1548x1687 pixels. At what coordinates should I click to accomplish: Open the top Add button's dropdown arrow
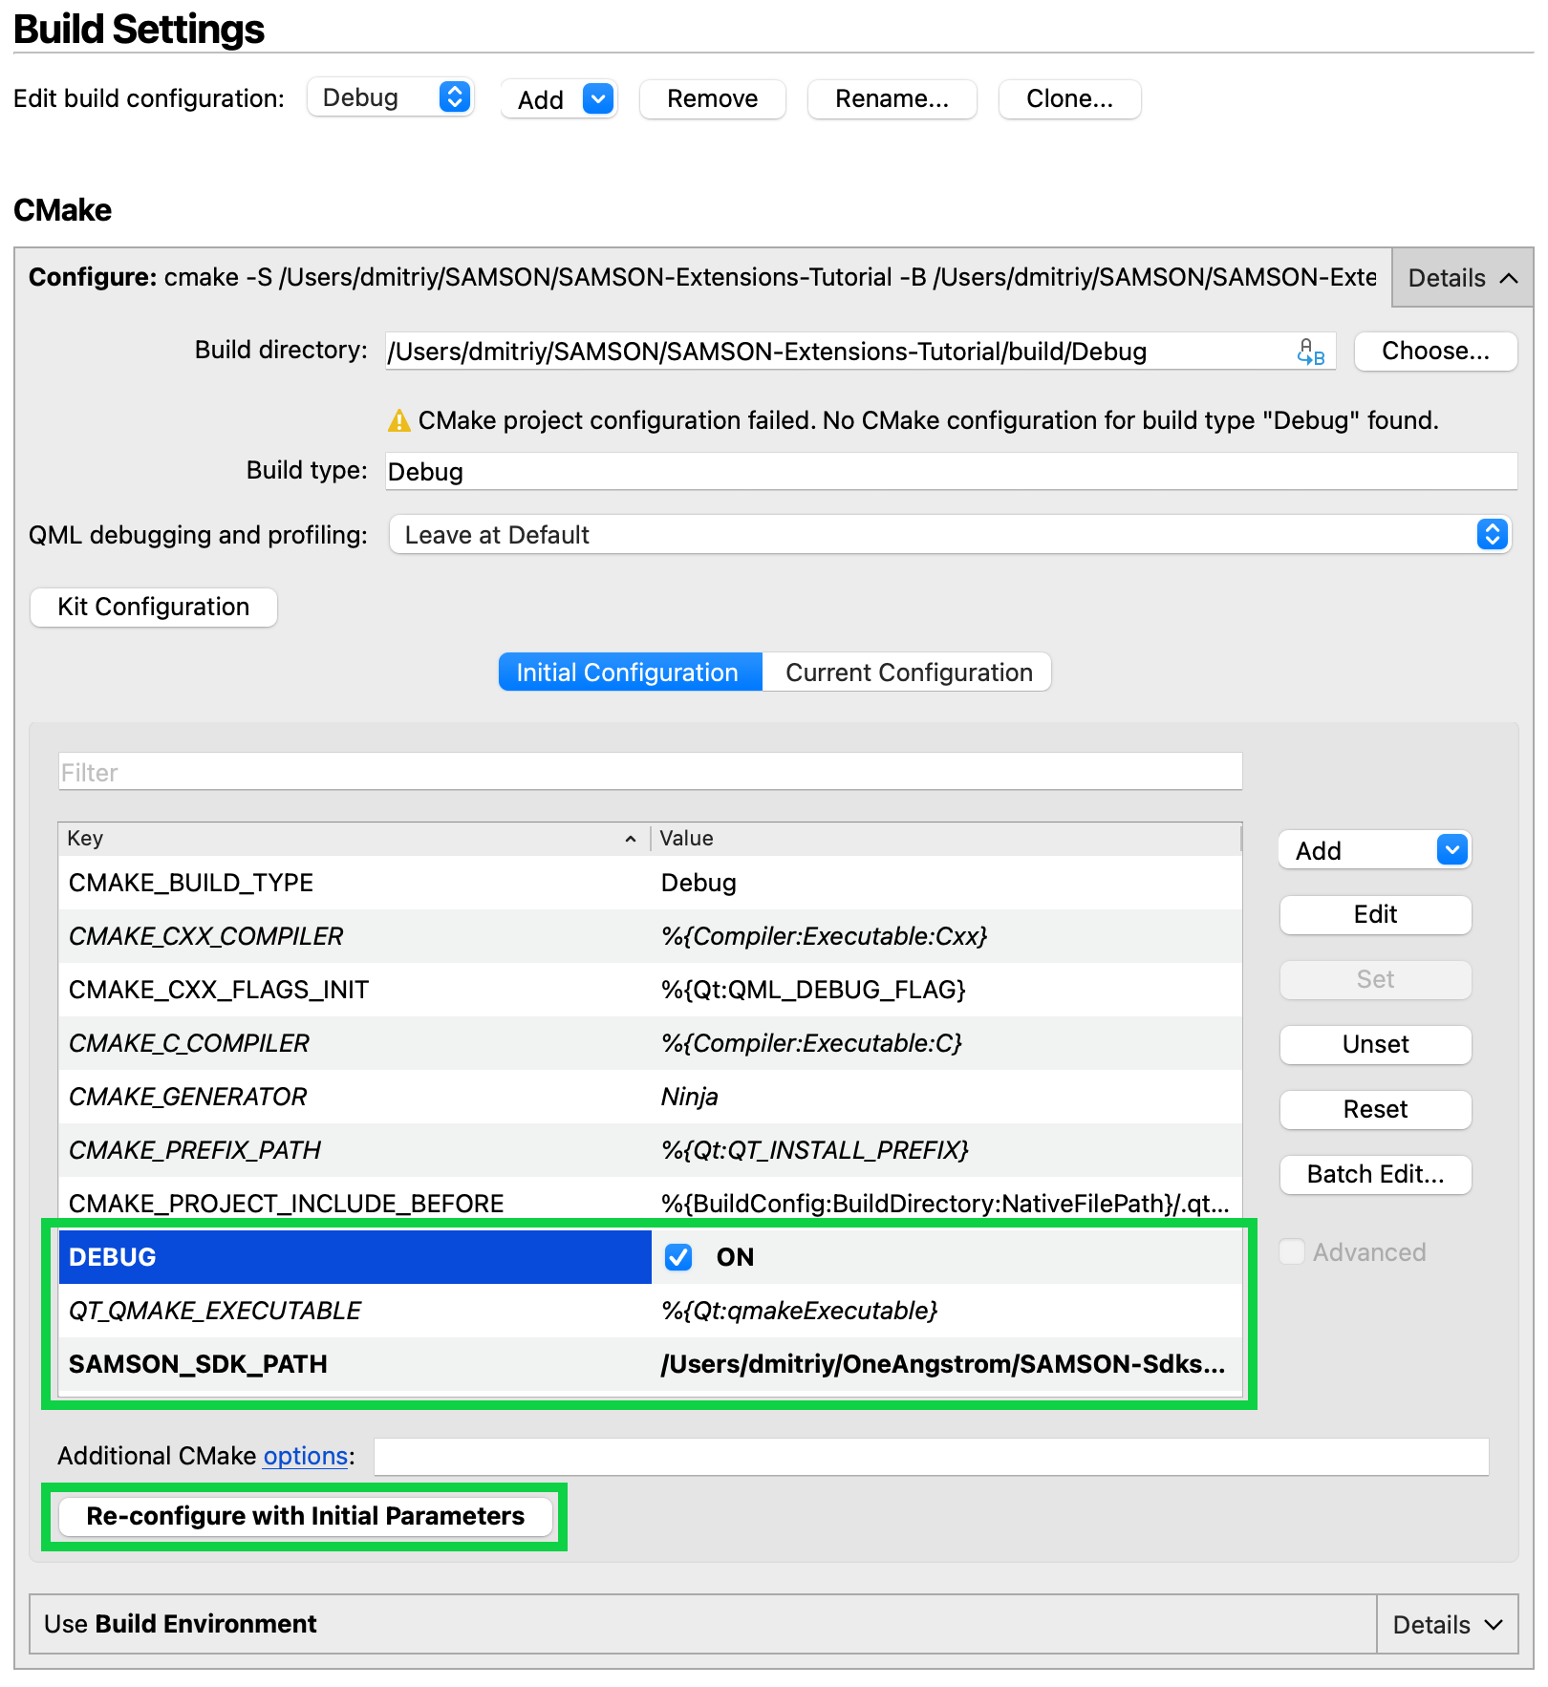(x=598, y=98)
